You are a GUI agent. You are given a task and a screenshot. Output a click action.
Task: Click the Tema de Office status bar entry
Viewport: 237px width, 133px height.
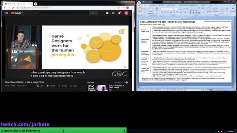point(156,90)
